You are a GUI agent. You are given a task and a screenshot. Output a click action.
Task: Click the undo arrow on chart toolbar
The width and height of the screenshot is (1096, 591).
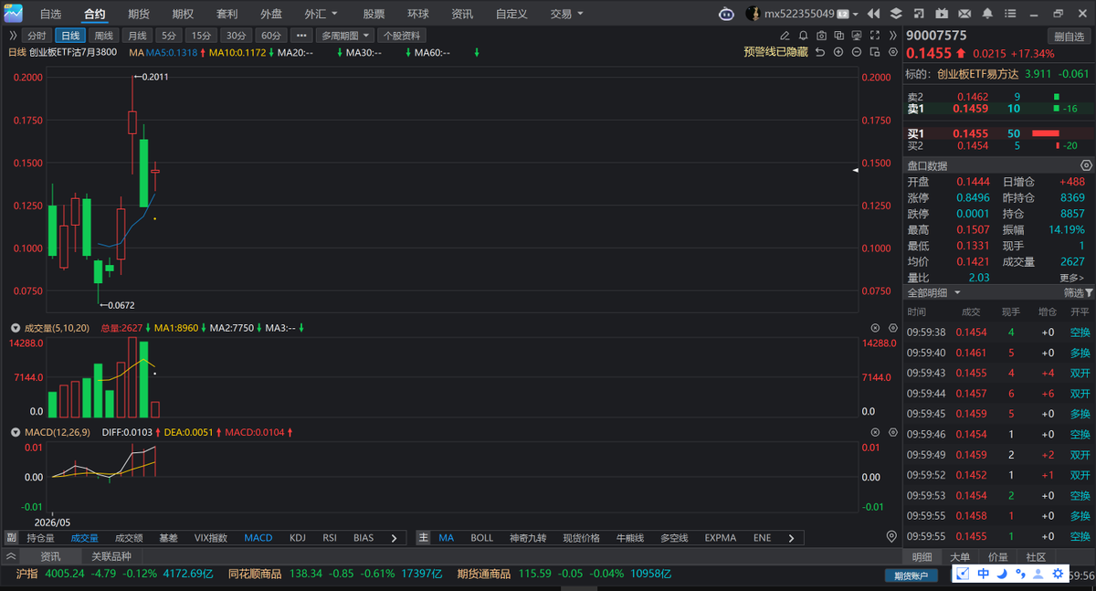820,52
